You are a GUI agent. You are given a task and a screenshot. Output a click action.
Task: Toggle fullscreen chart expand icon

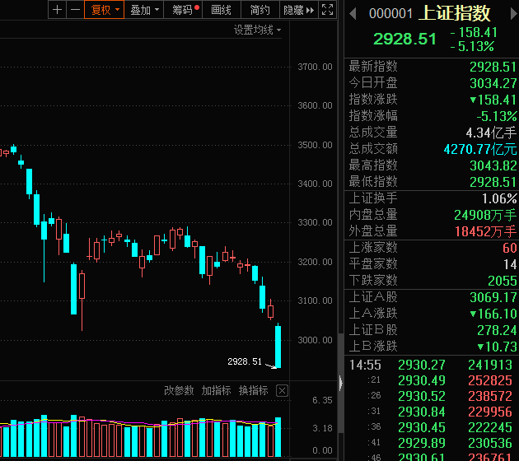(327, 10)
